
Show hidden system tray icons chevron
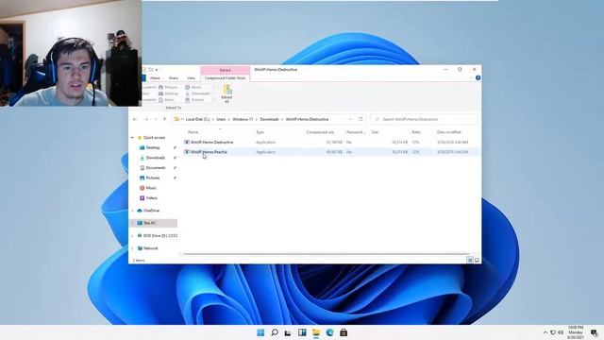[545, 332]
